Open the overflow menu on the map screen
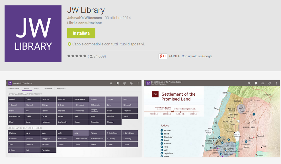 [x=276, y=83]
